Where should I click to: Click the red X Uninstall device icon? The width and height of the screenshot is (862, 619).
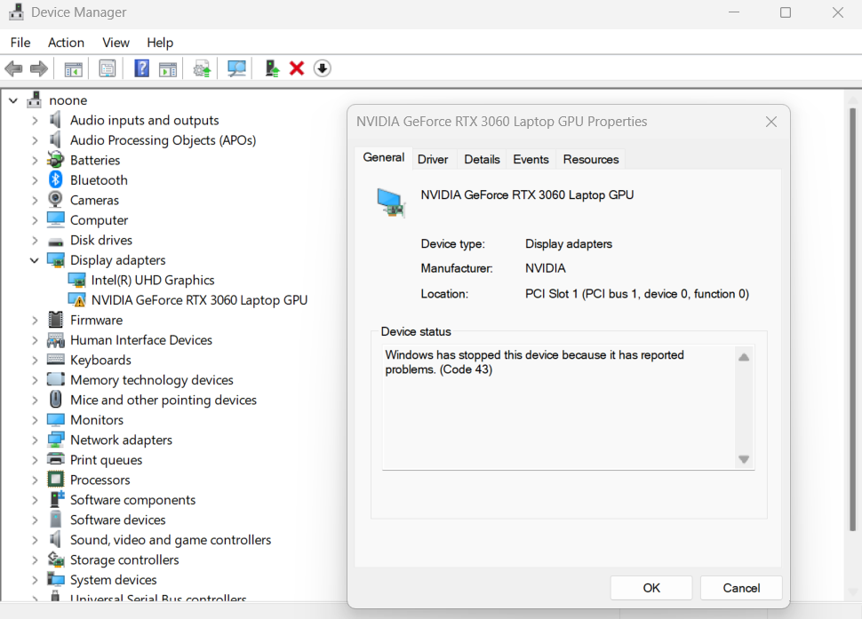tap(297, 68)
